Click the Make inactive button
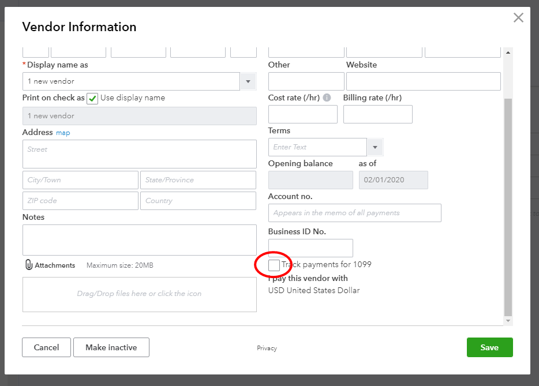The height and width of the screenshot is (386, 539). point(111,347)
